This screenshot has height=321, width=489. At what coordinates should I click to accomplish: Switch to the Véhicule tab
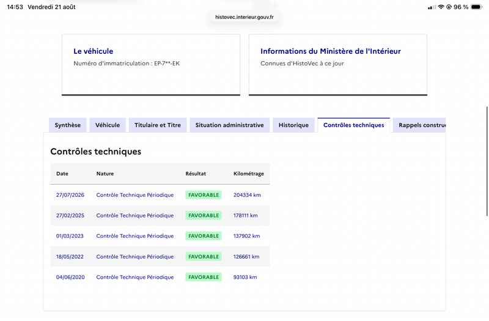click(108, 125)
